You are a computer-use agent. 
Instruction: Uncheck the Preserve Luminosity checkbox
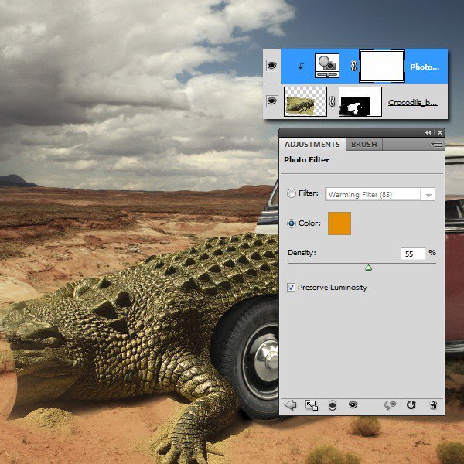tap(291, 287)
